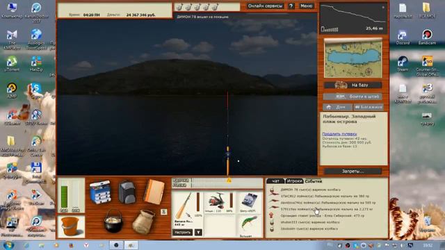Image resolution: width=445 pixels, height=250 pixels.
Task: Open the Recycle Bin on desktop
Action: pyautogui.click(x=427, y=224)
